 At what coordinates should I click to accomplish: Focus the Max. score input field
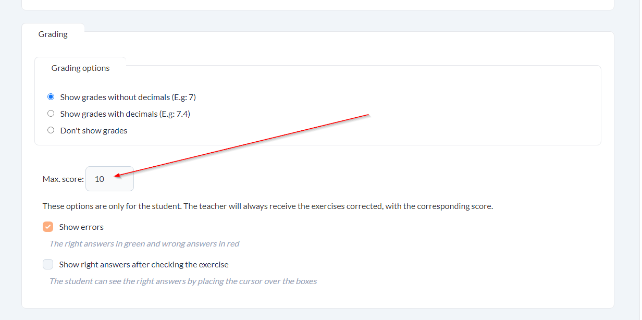tap(109, 179)
